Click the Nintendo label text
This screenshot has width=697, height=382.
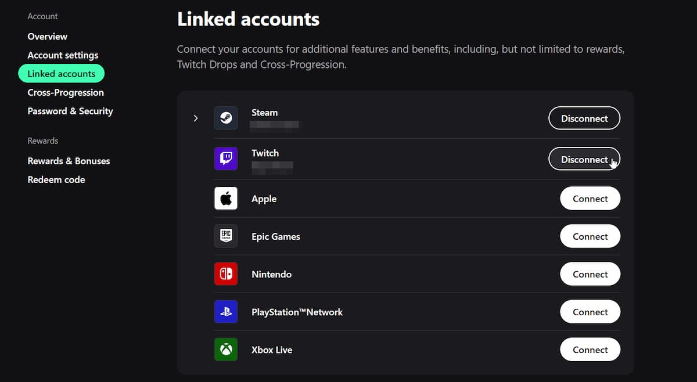coord(271,274)
